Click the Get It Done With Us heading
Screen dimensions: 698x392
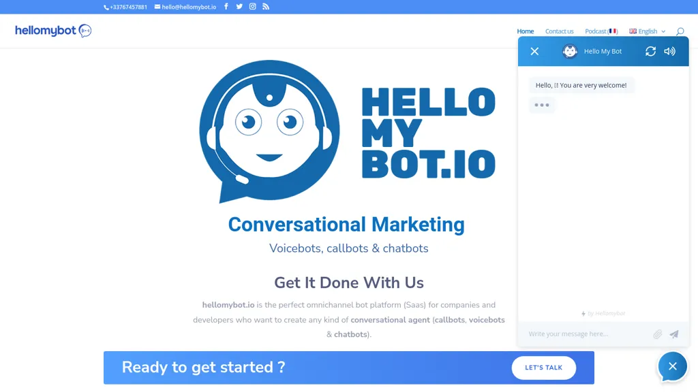pyautogui.click(x=349, y=282)
